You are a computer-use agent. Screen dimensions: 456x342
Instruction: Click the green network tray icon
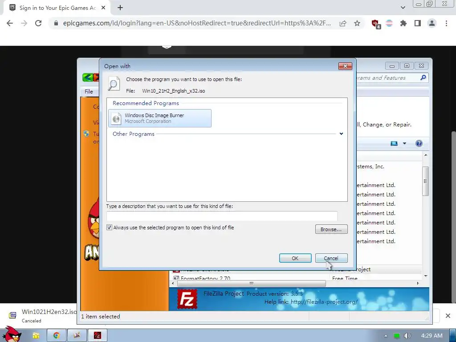pos(397,336)
